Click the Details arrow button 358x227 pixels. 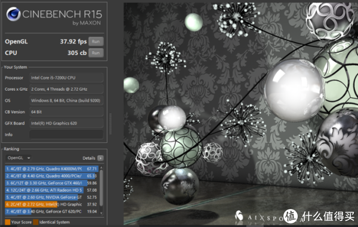click(100, 158)
